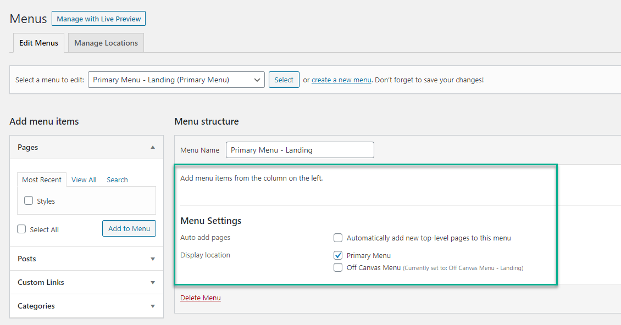Tick the Select All checkbox

pos(21,229)
